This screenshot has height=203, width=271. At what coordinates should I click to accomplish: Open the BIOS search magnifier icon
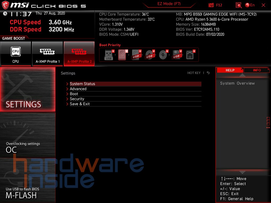pyautogui.click(x=238, y=5)
